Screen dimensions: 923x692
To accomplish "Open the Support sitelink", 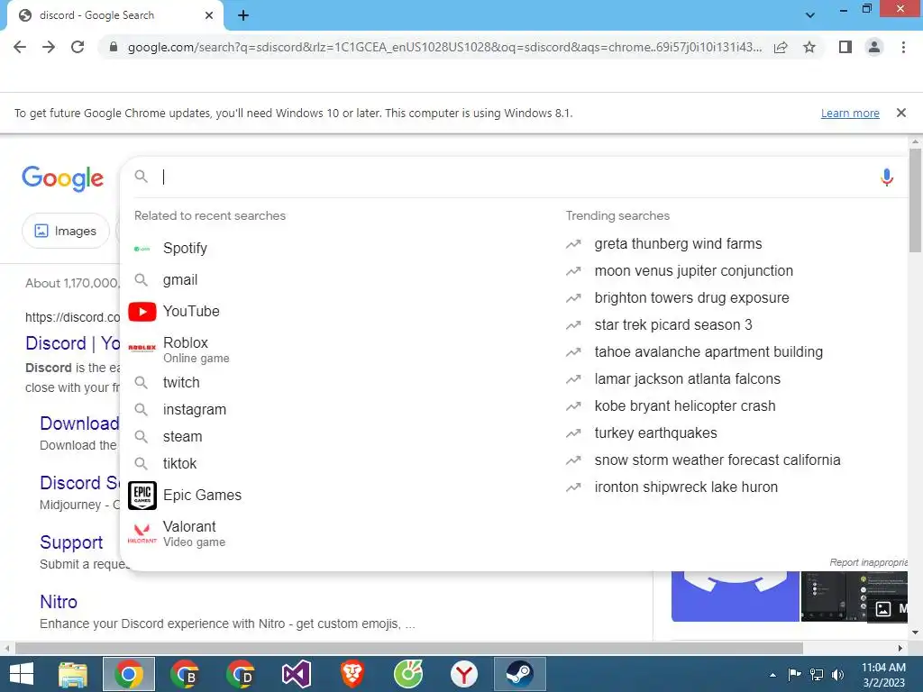I will pos(71,542).
